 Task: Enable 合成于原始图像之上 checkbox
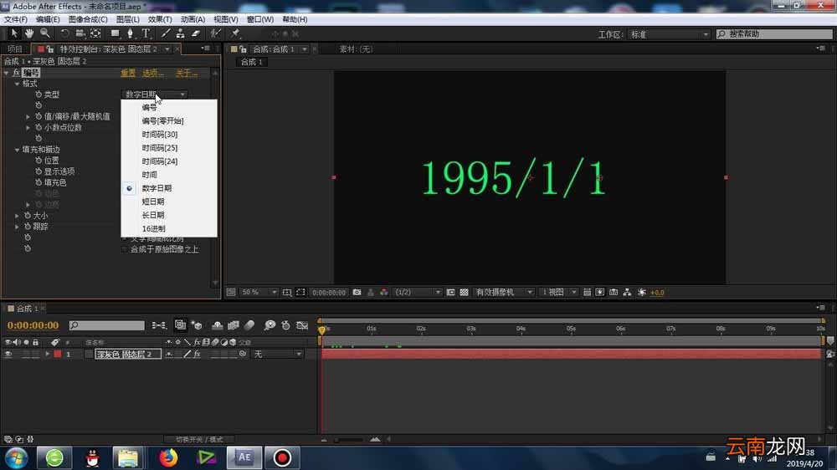(125, 249)
